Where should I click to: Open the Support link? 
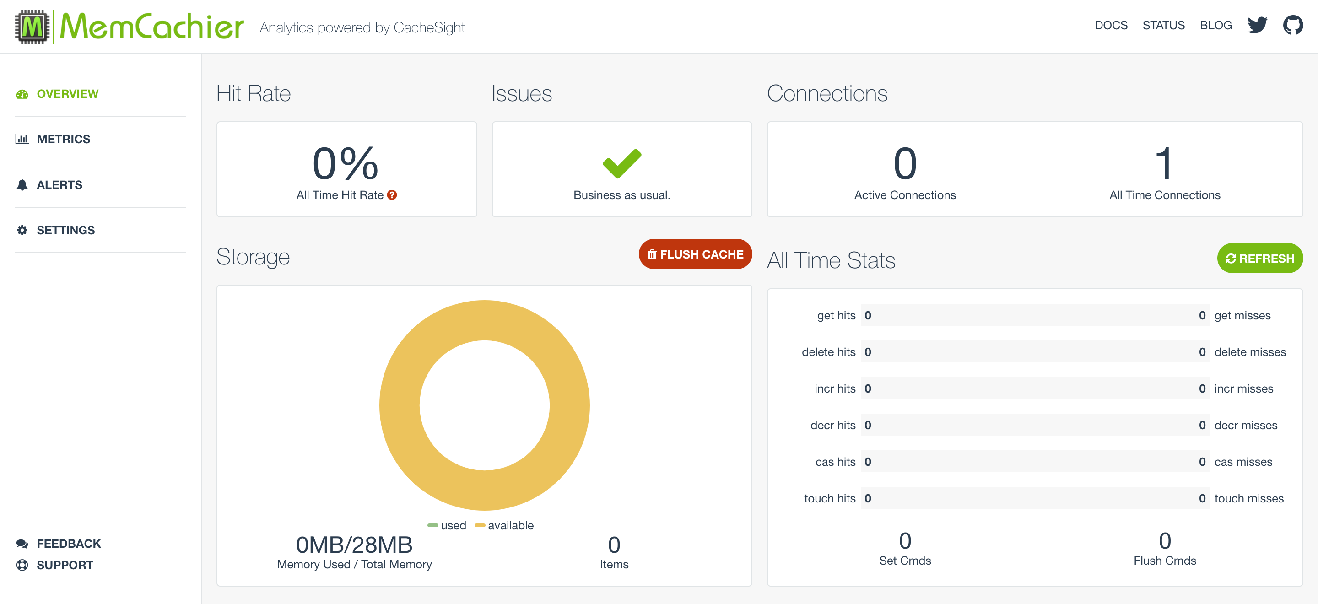click(65, 565)
